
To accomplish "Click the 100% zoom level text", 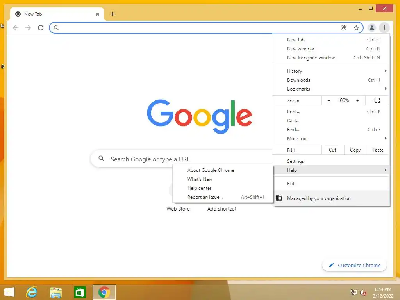I will click(343, 100).
